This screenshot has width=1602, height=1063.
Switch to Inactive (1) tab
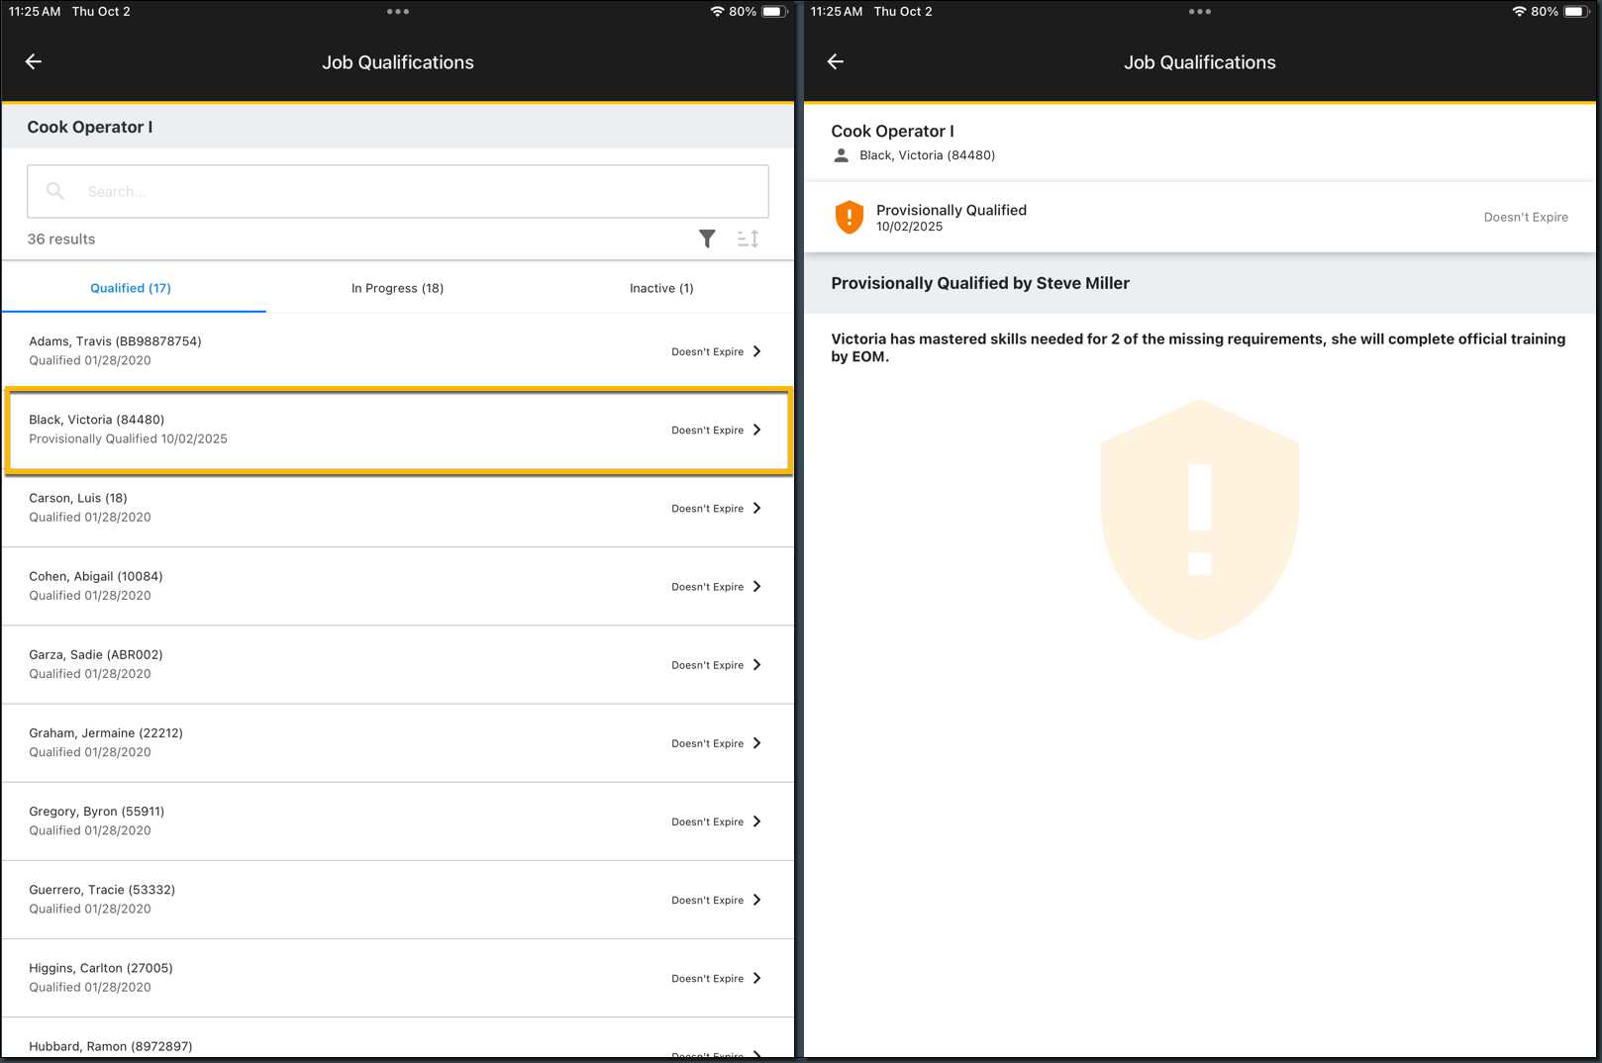coord(661,288)
